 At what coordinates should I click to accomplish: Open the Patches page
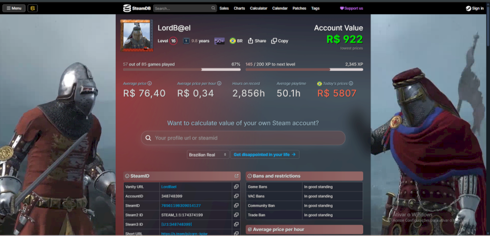[300, 9]
